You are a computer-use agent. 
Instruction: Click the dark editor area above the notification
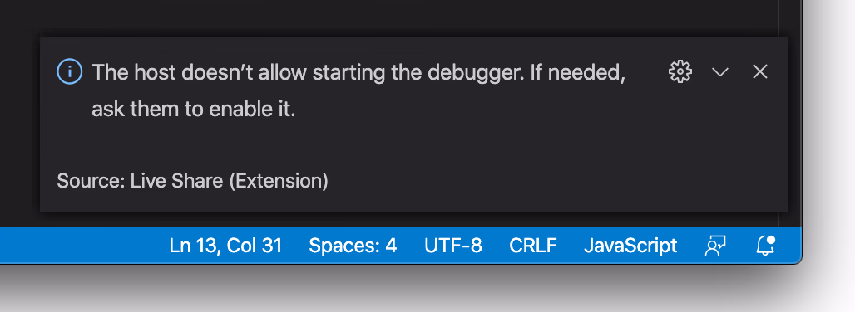coord(382,17)
